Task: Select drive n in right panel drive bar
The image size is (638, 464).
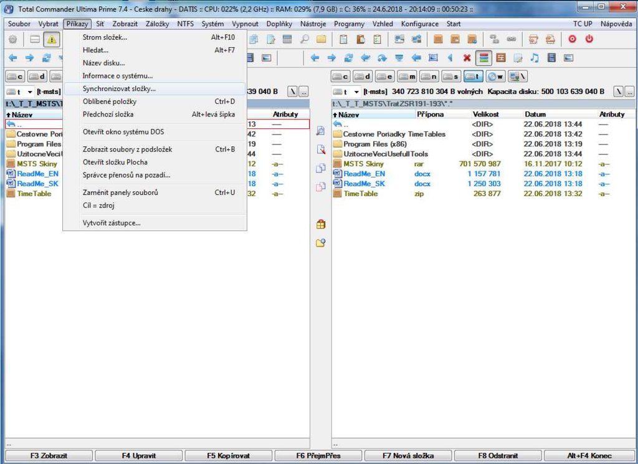Action: pos(429,76)
